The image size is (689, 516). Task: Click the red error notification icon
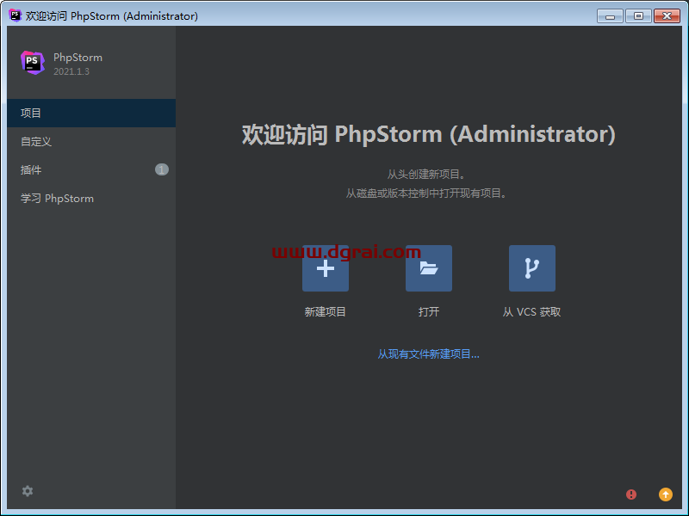click(x=630, y=494)
